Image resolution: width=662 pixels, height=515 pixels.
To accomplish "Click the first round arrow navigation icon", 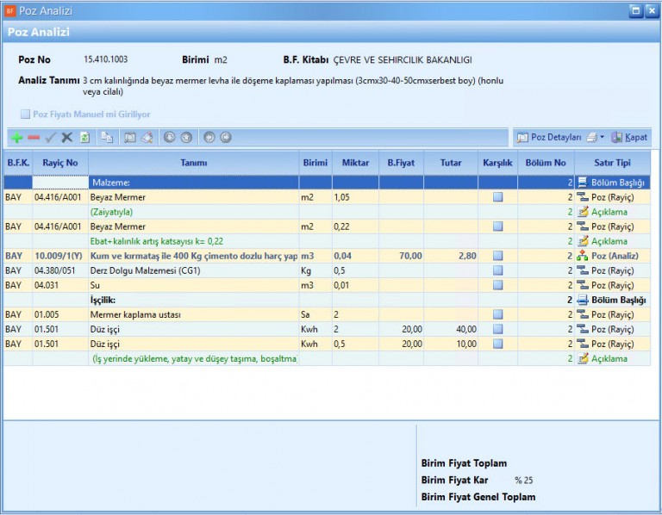I will click(x=169, y=138).
